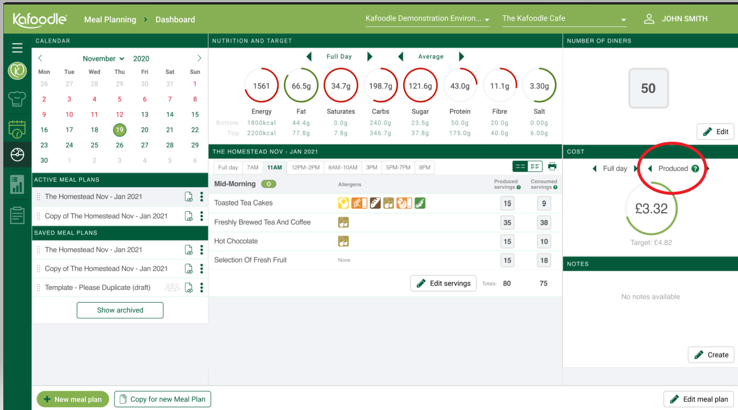The width and height of the screenshot is (738, 410).
Task: Click the £3.32 cost gauge
Action: pyautogui.click(x=651, y=209)
